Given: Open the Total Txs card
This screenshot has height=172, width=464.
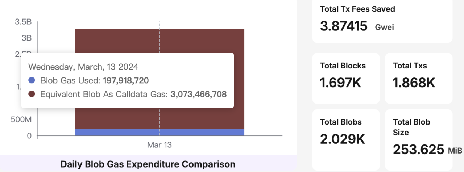Looking at the screenshot, I should click(x=419, y=78).
